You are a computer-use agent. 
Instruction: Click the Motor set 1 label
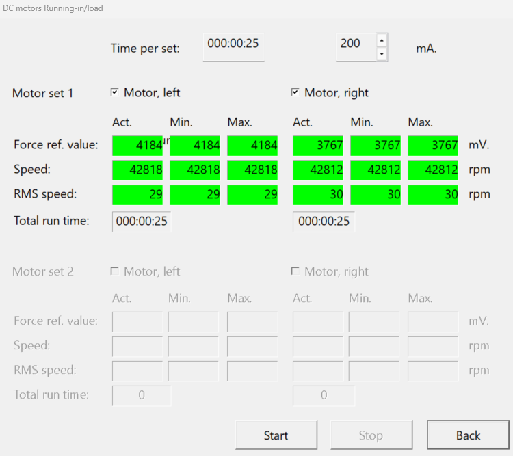click(x=42, y=93)
